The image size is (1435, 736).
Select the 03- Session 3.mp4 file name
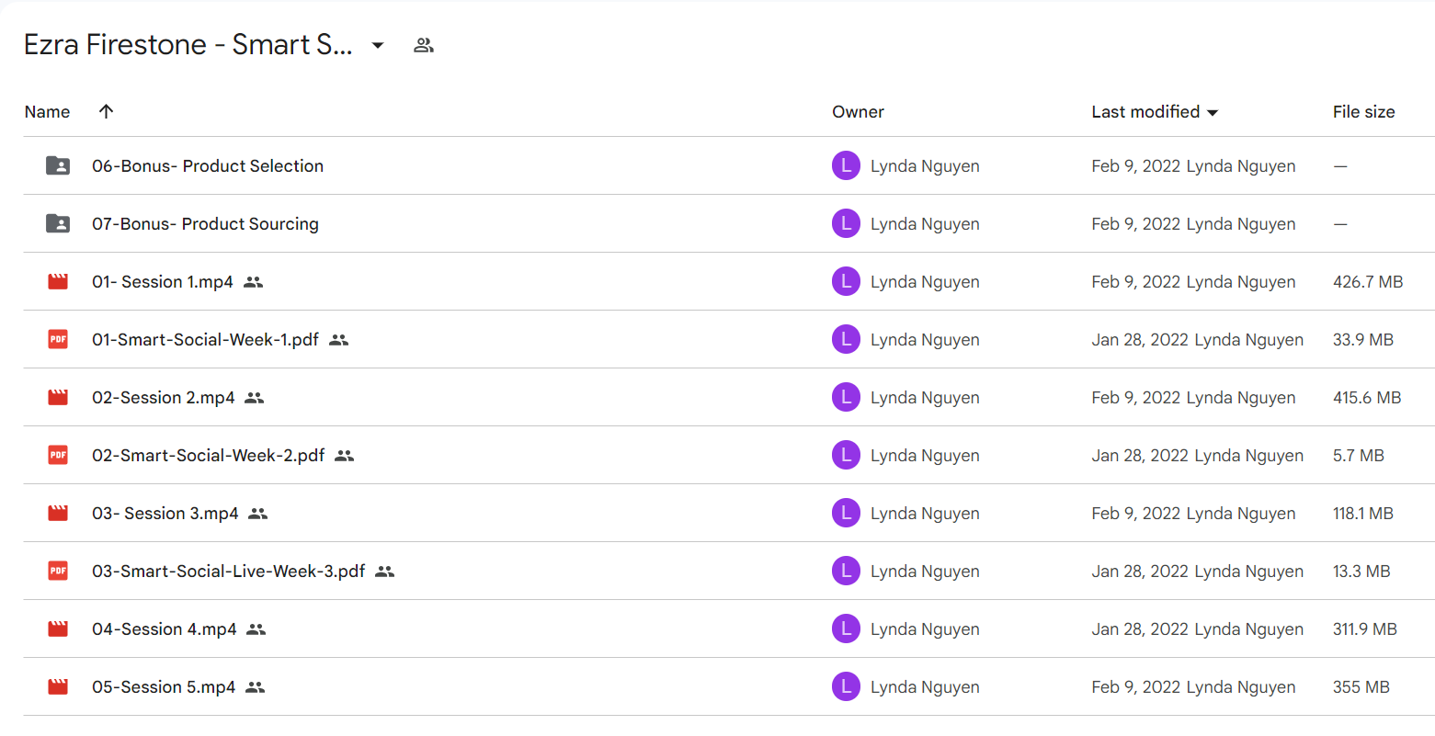(165, 514)
